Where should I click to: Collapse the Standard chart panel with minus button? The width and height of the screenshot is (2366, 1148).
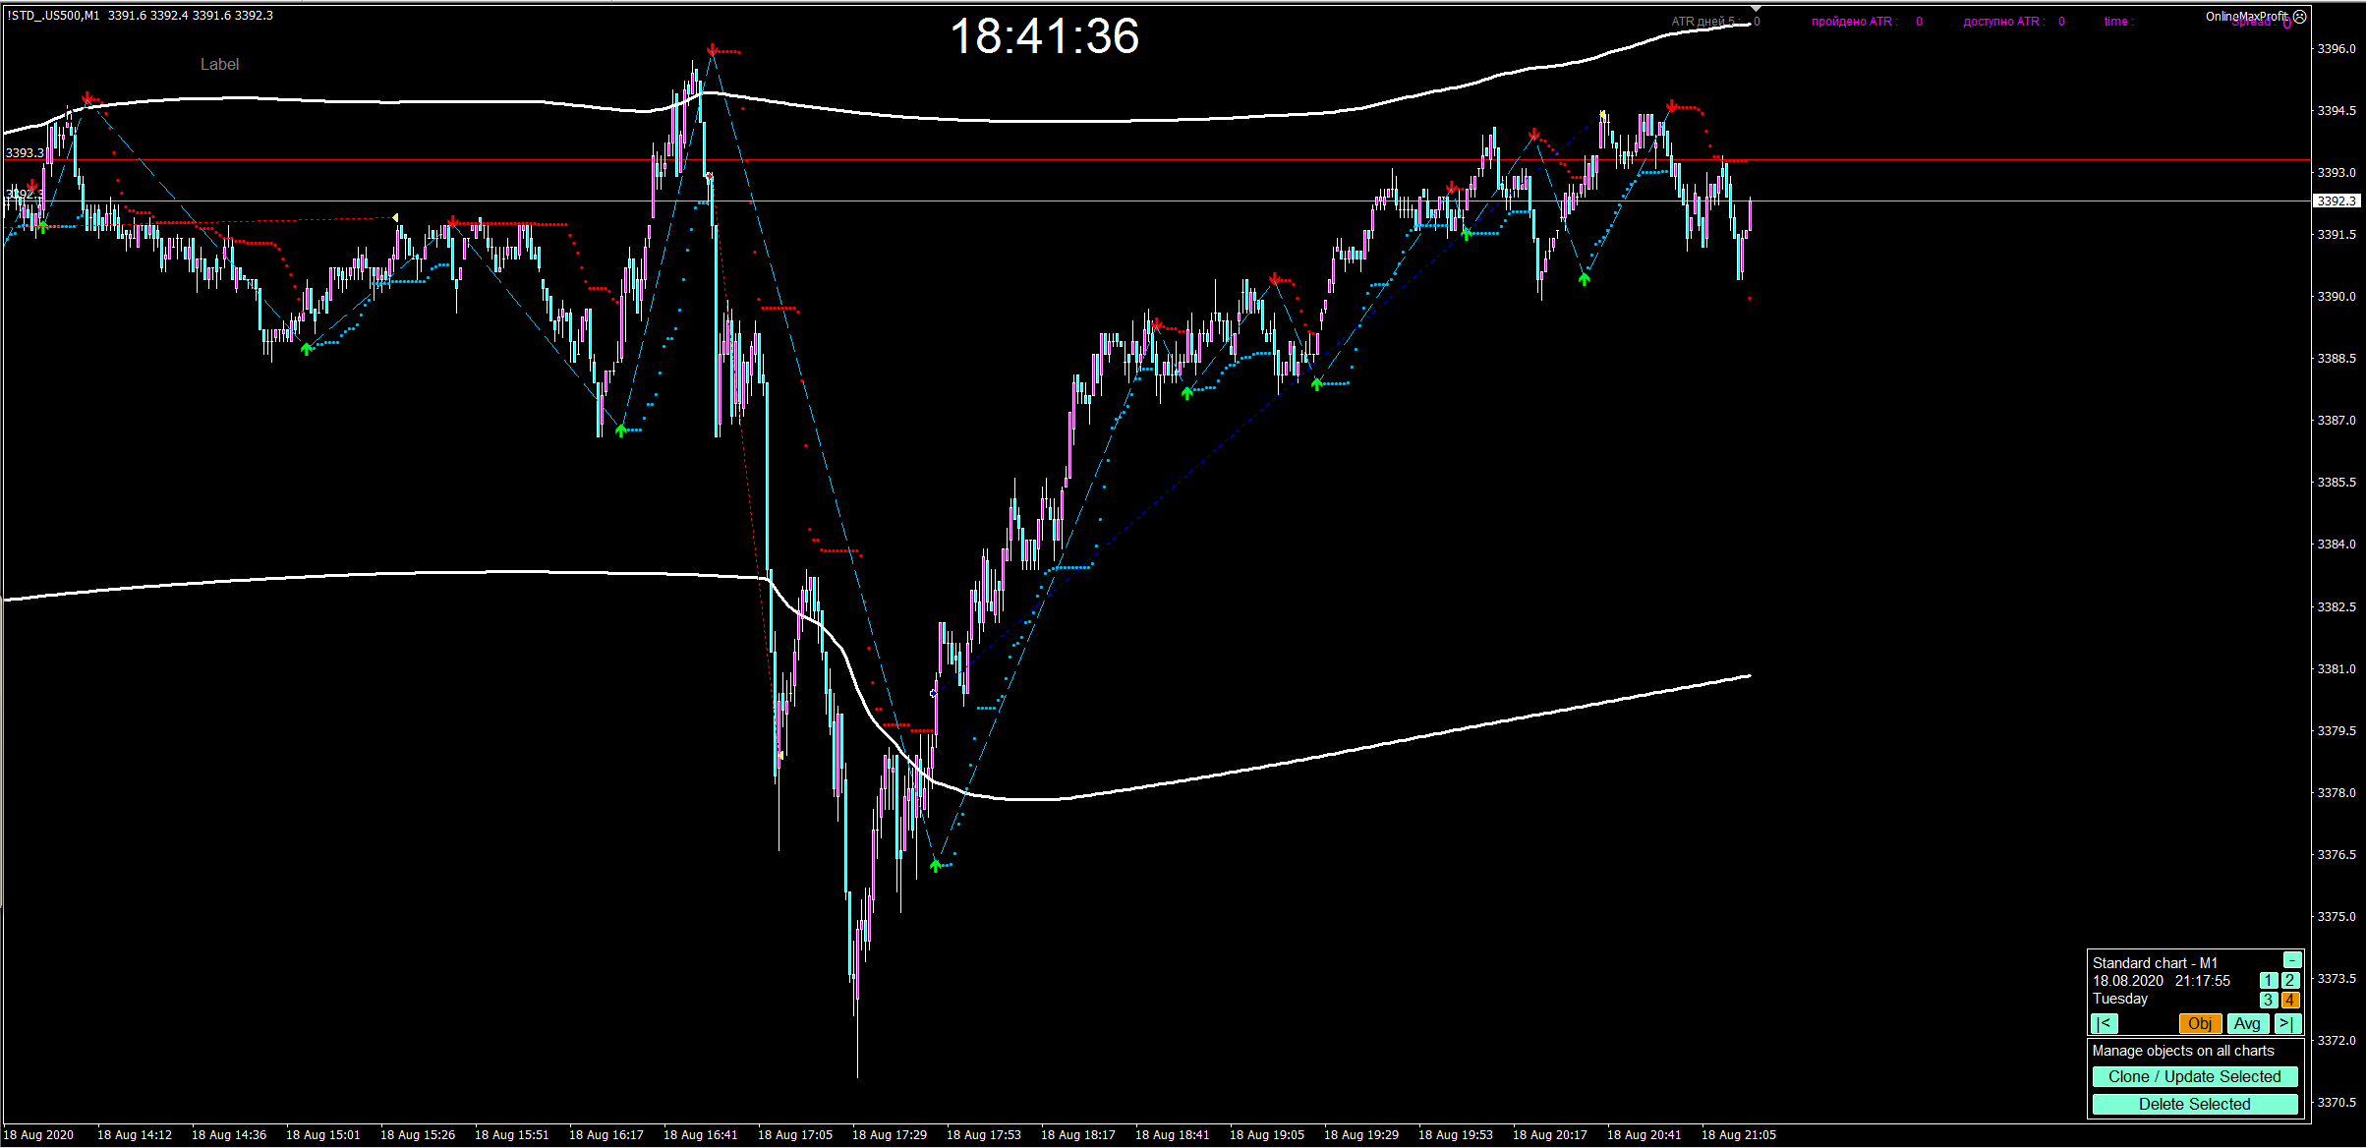pos(2292,960)
